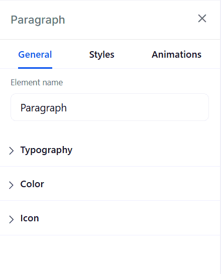Click the chevron arrow beside Icon
221x274 pixels.
click(12, 219)
